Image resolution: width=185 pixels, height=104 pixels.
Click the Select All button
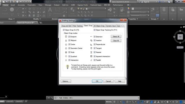[x=116, y=37]
